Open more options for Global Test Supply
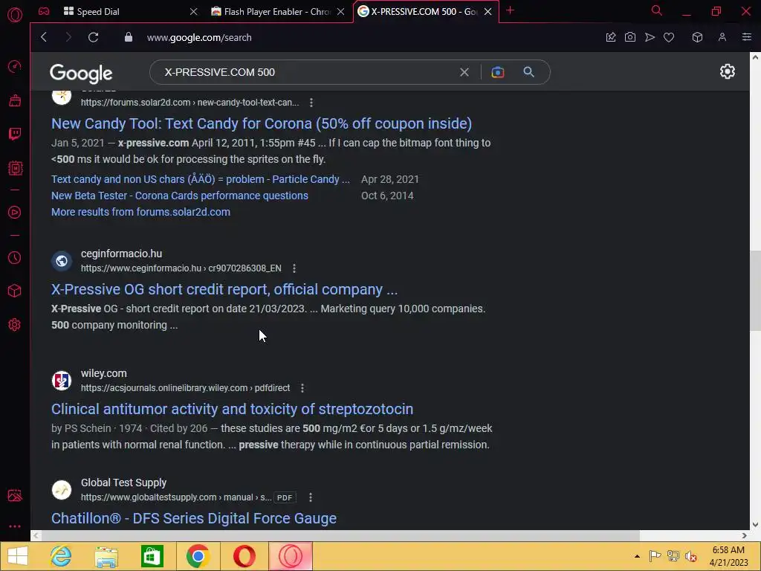This screenshot has width=761, height=571. coord(310,497)
